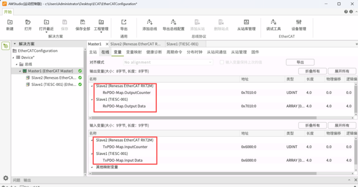Click the green leaf sidebar icon
The image size is (358, 187).
(6, 46)
